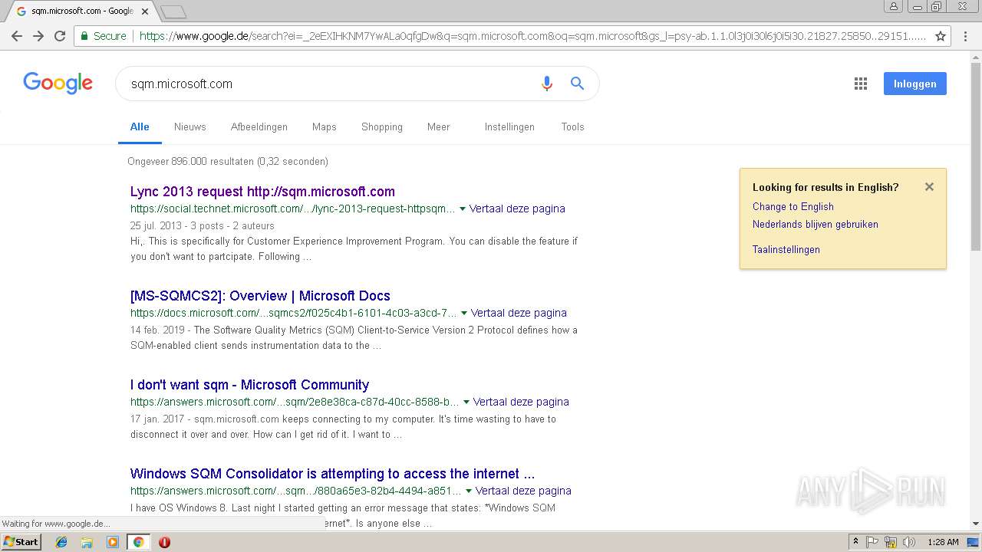982x552 pixels.
Task: Open '[MS-SQMCS2]: Overview | Microsoft Docs' result
Action: (x=260, y=296)
